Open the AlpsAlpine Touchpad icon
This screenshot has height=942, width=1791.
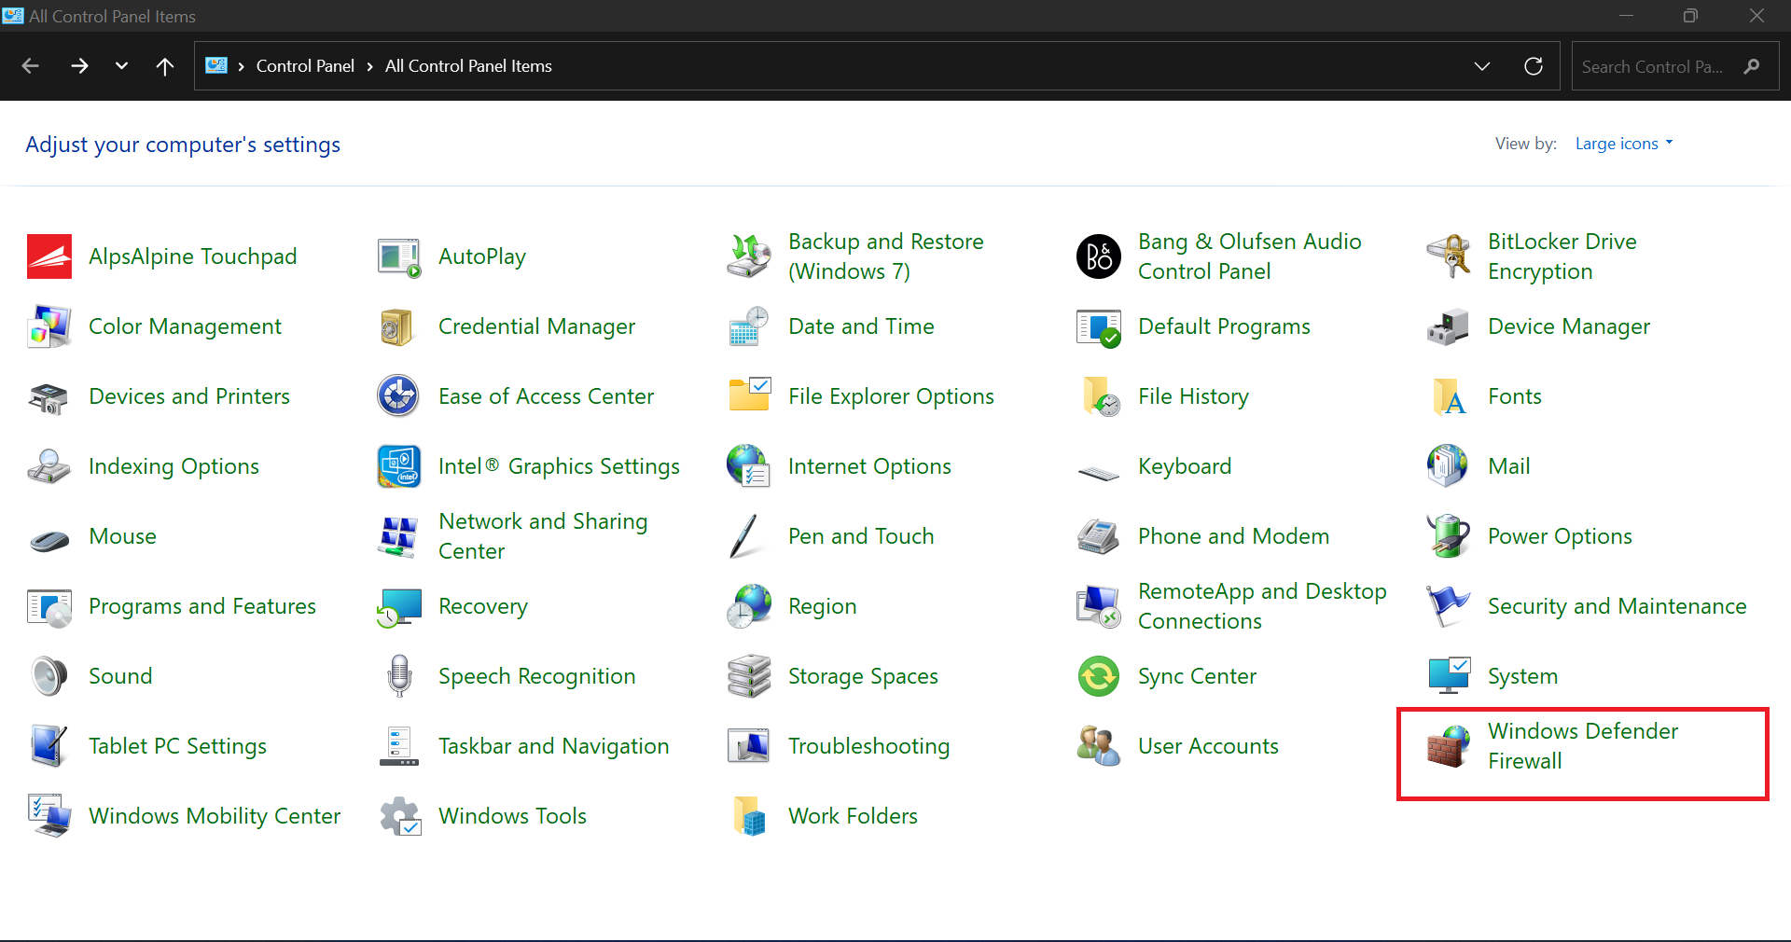pyautogui.click(x=49, y=256)
